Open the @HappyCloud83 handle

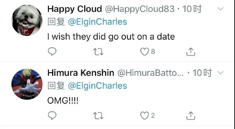pyautogui.click(x=140, y=9)
